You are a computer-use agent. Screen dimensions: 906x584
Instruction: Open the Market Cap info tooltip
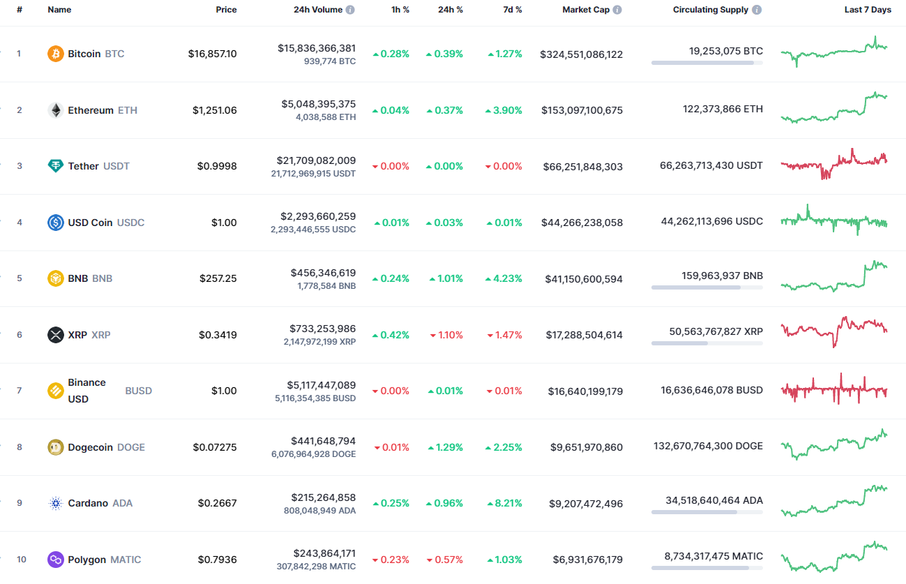coord(617,10)
